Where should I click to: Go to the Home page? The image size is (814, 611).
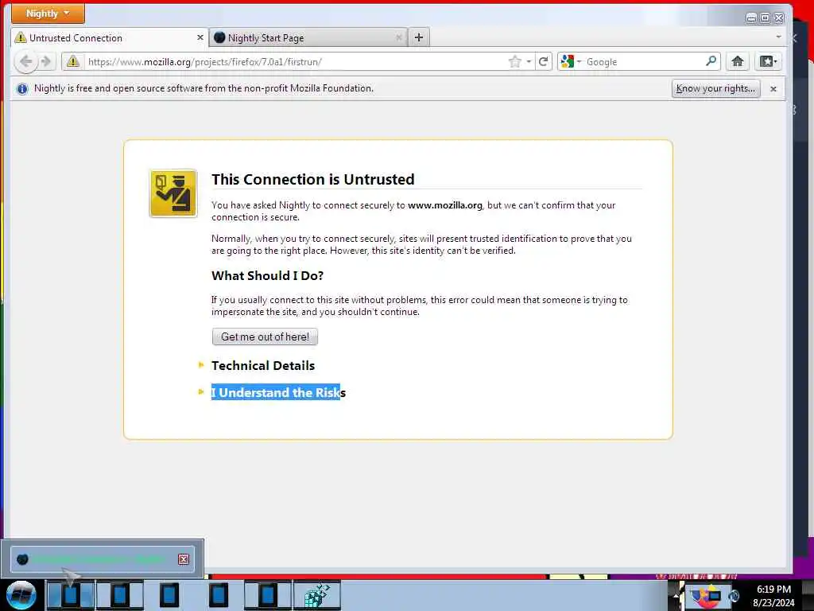tap(737, 61)
